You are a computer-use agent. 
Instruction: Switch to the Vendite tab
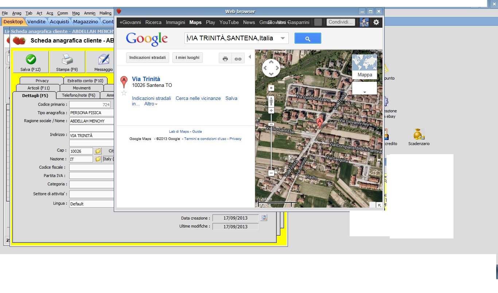tap(36, 21)
